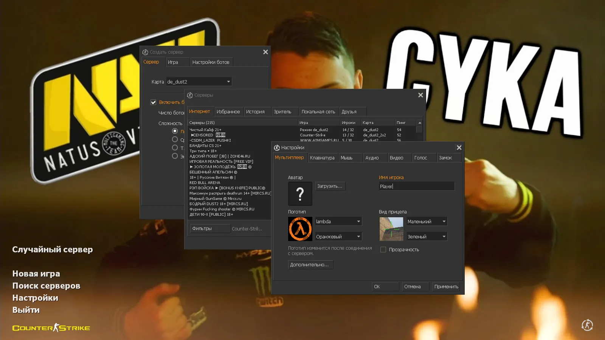Switch to the Клавиатура settings tab
This screenshot has height=340, width=605.
point(322,158)
